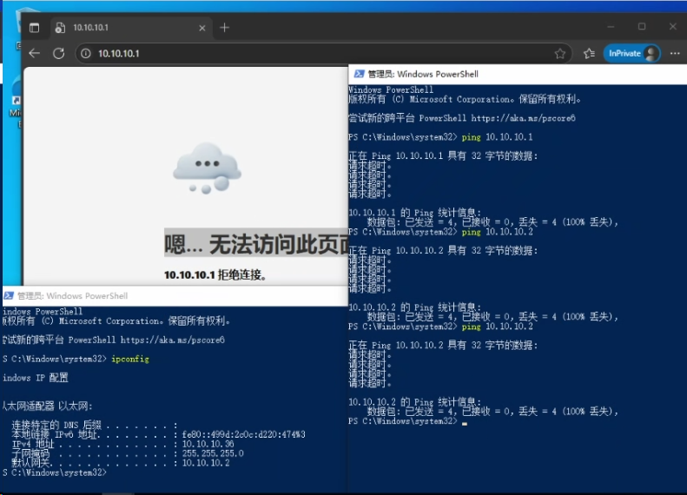
Task: Select the 10.10.10.1 browser tab
Action: [122, 28]
